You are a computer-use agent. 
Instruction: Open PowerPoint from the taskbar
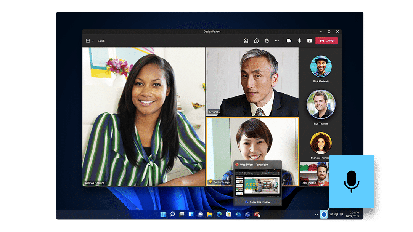coord(256,214)
